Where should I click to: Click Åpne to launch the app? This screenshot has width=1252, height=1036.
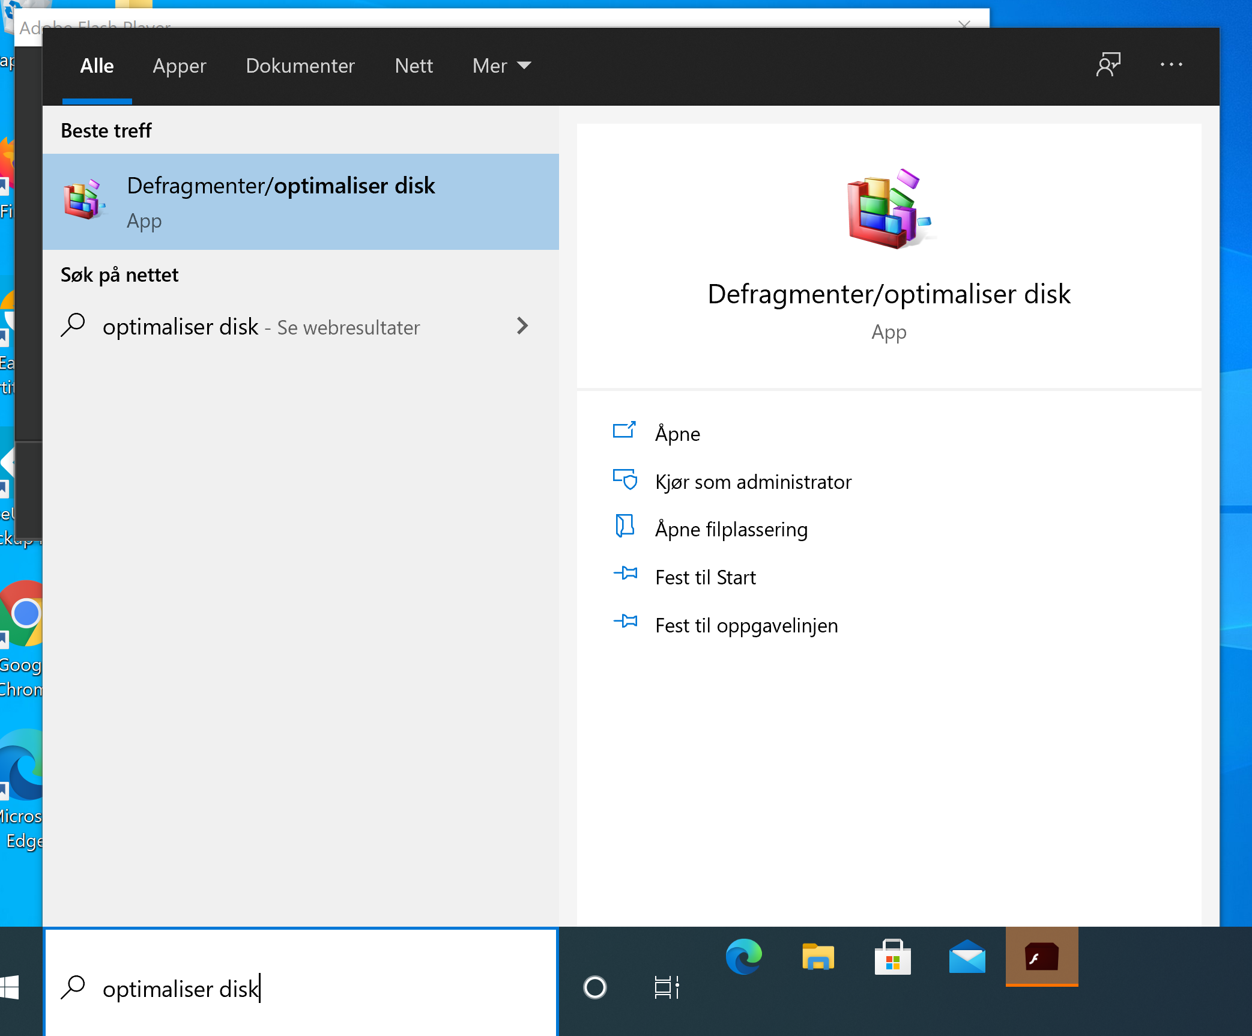pyautogui.click(x=677, y=434)
